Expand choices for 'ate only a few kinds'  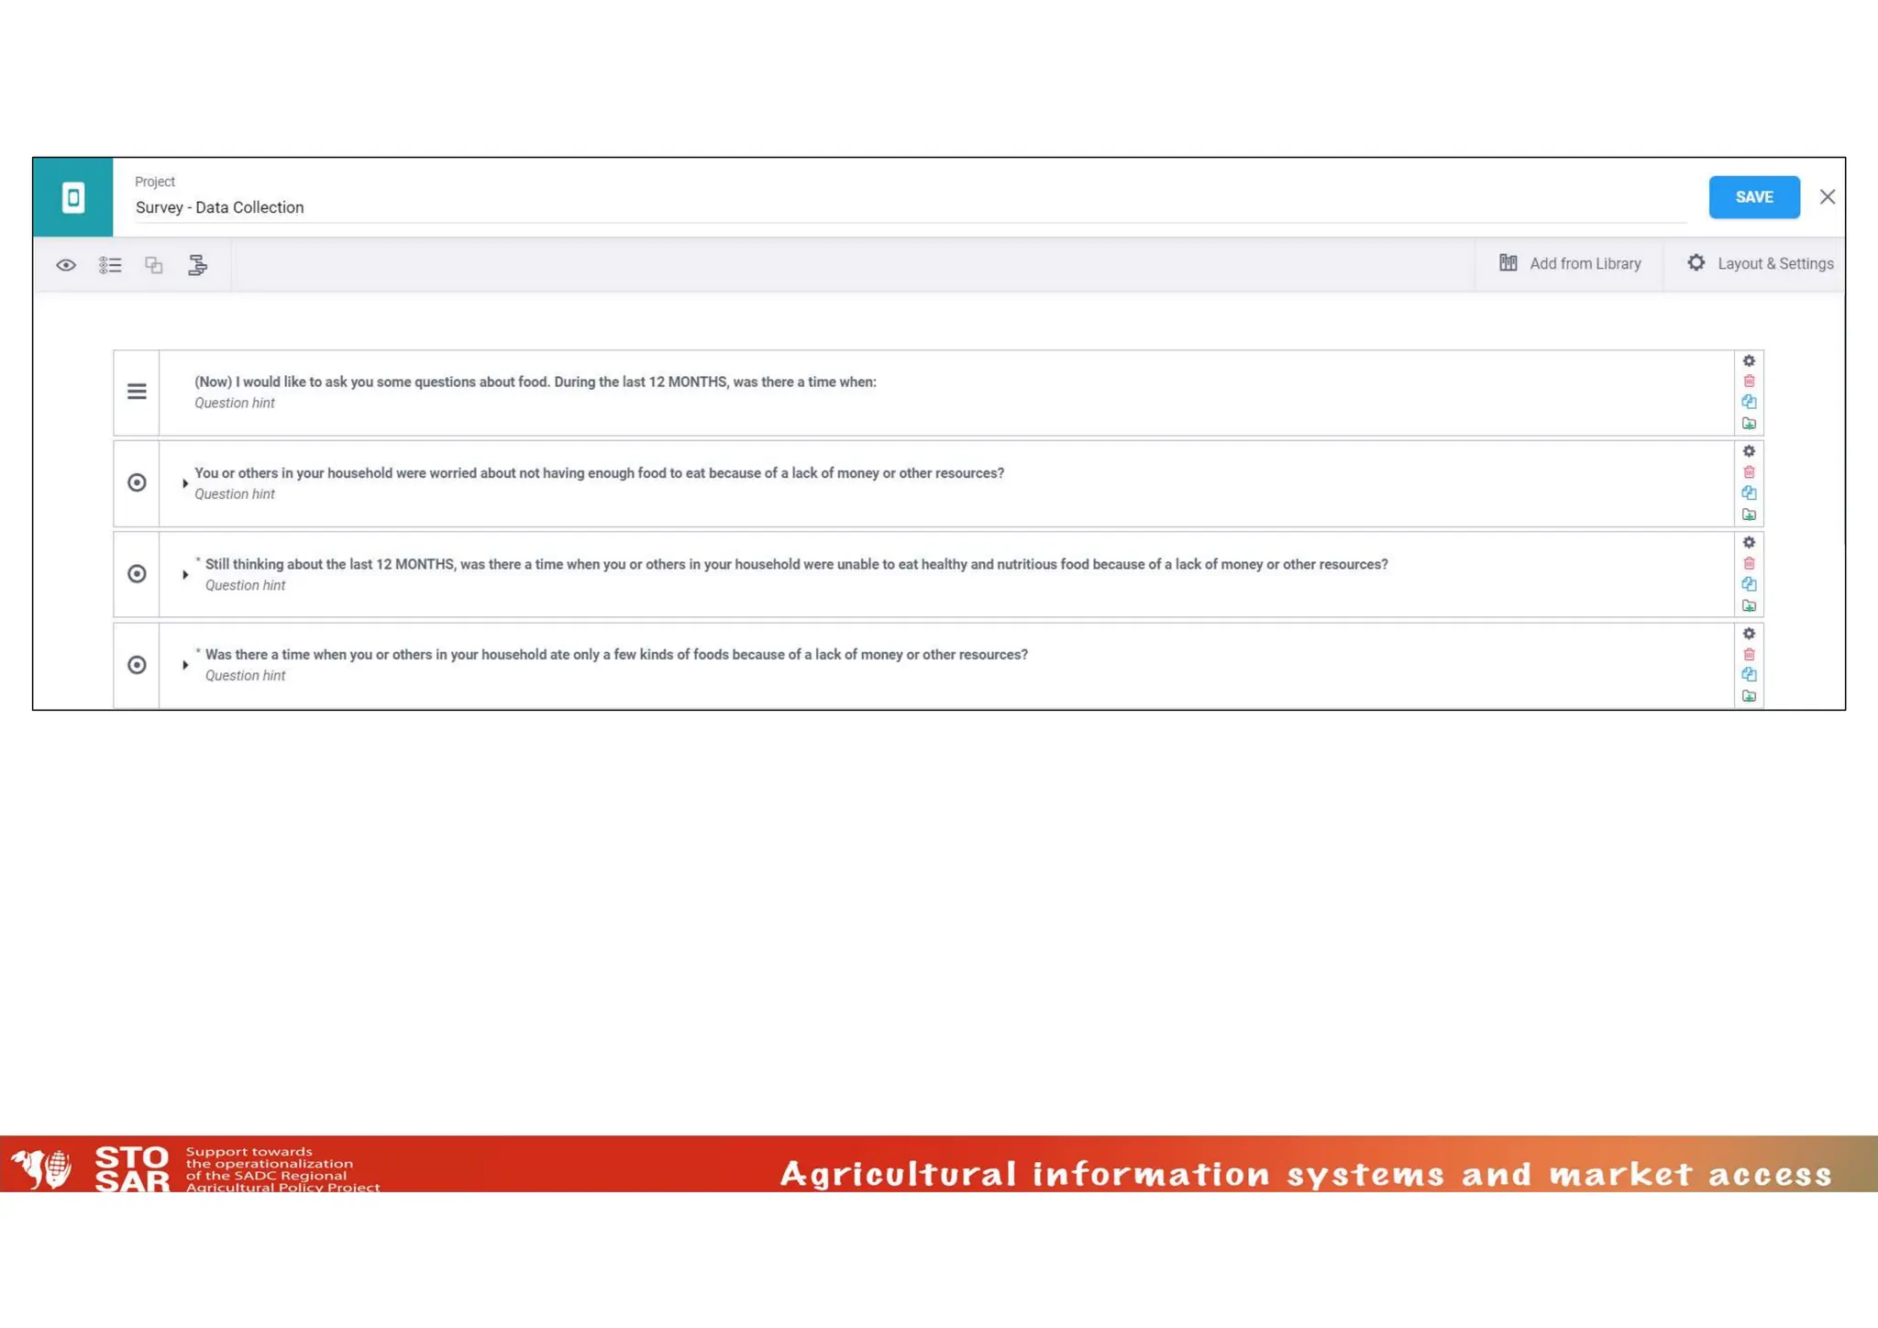[185, 665]
